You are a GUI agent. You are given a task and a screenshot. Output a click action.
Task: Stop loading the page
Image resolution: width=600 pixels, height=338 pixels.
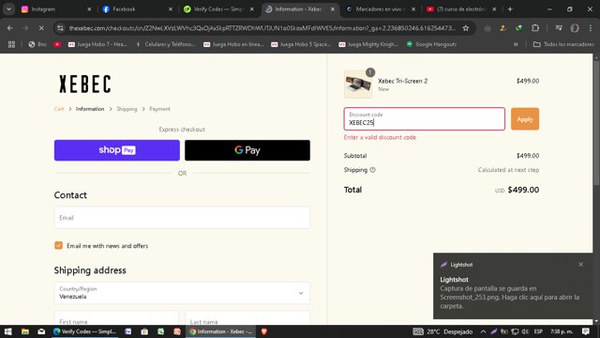[x=41, y=28]
